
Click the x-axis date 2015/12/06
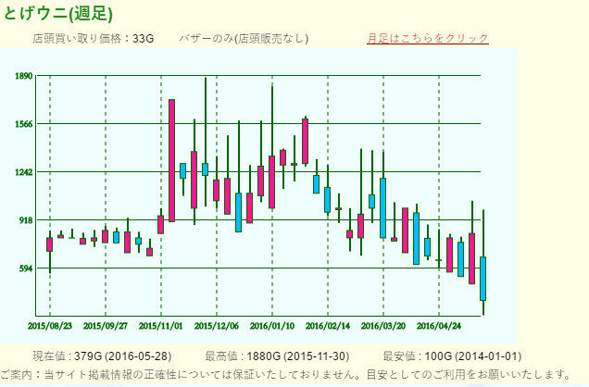coord(217,326)
